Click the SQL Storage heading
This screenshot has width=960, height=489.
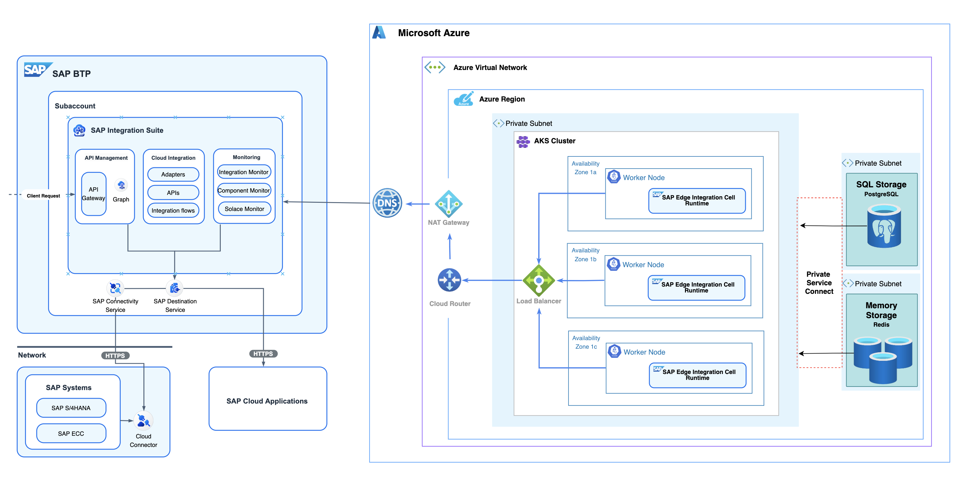pyautogui.click(x=881, y=184)
